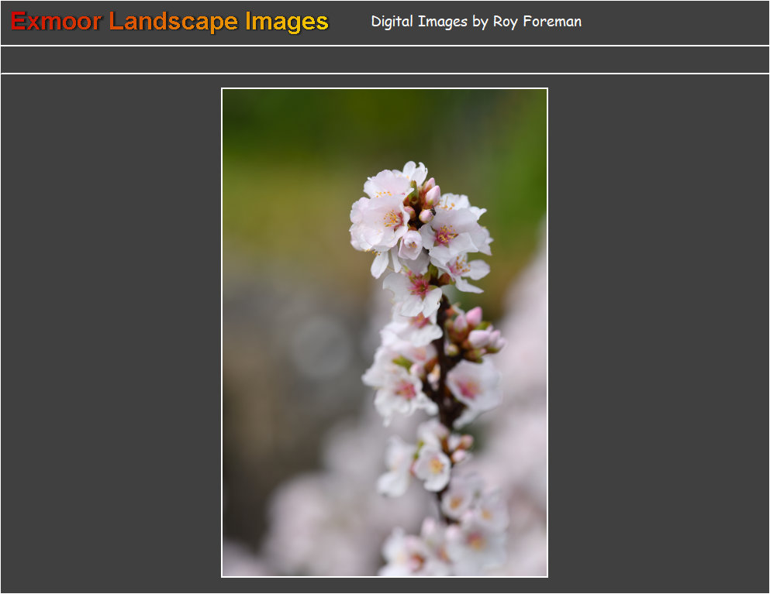The width and height of the screenshot is (770, 594).
Task: Click the word Images in the heading
Action: click(x=287, y=22)
